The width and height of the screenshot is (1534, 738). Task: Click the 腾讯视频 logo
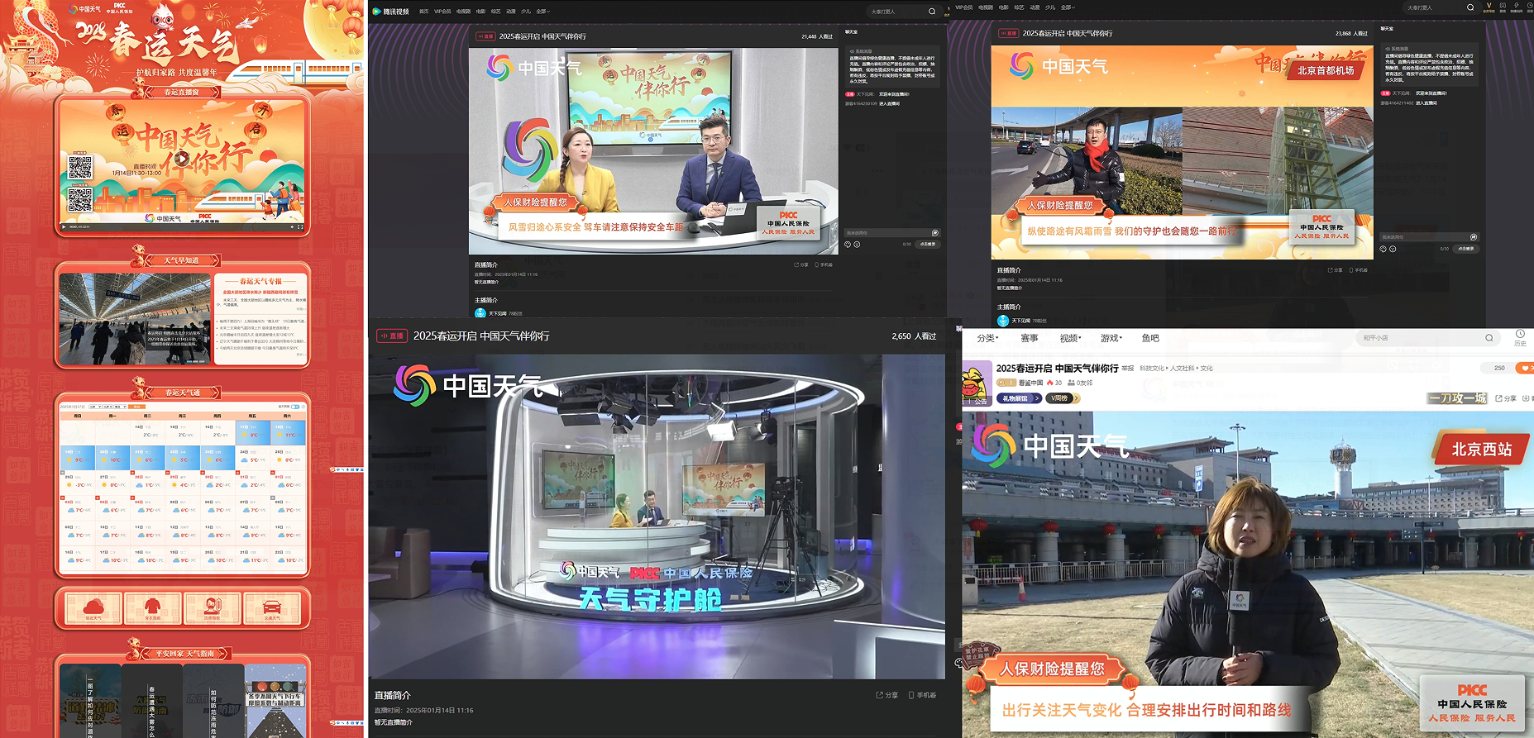390,12
